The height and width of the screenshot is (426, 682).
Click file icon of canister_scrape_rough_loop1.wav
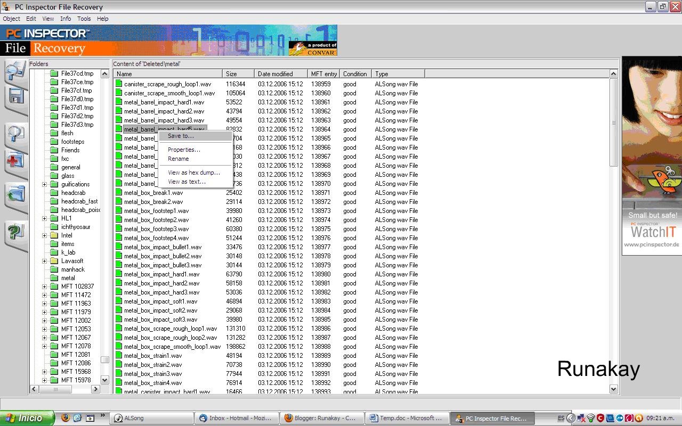coord(119,84)
